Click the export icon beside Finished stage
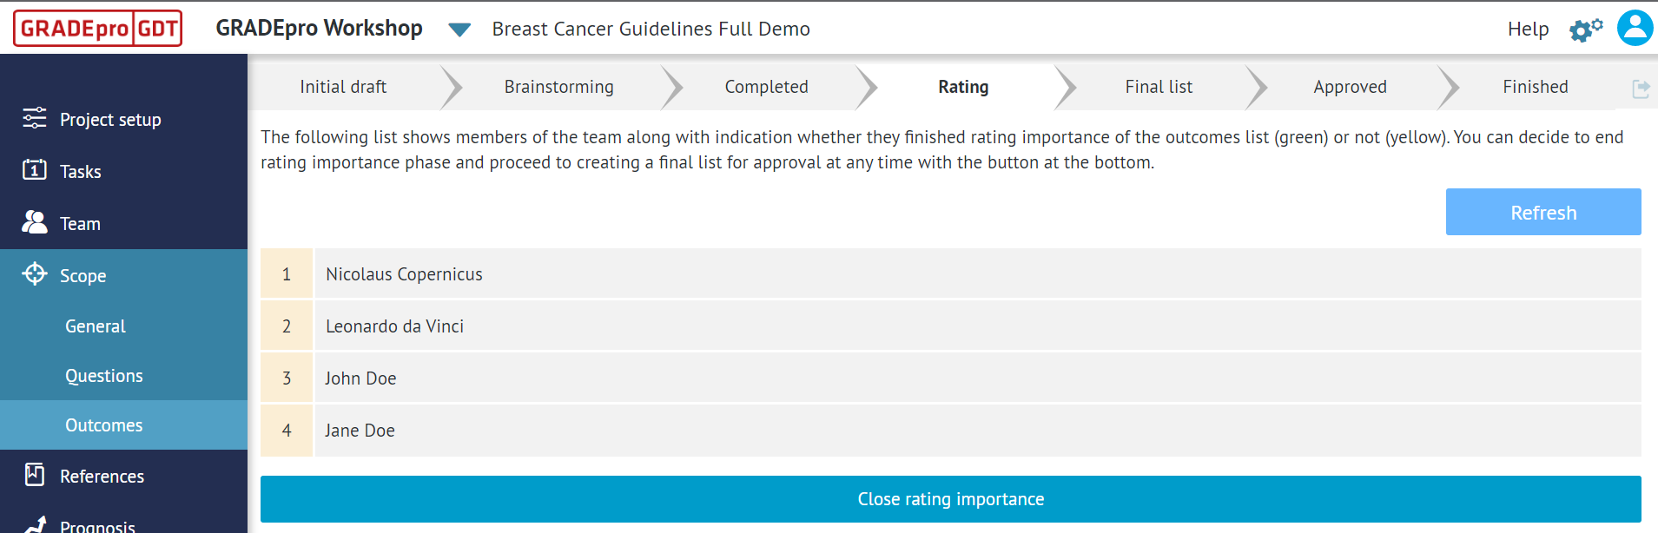1658x533 pixels. pos(1641,87)
